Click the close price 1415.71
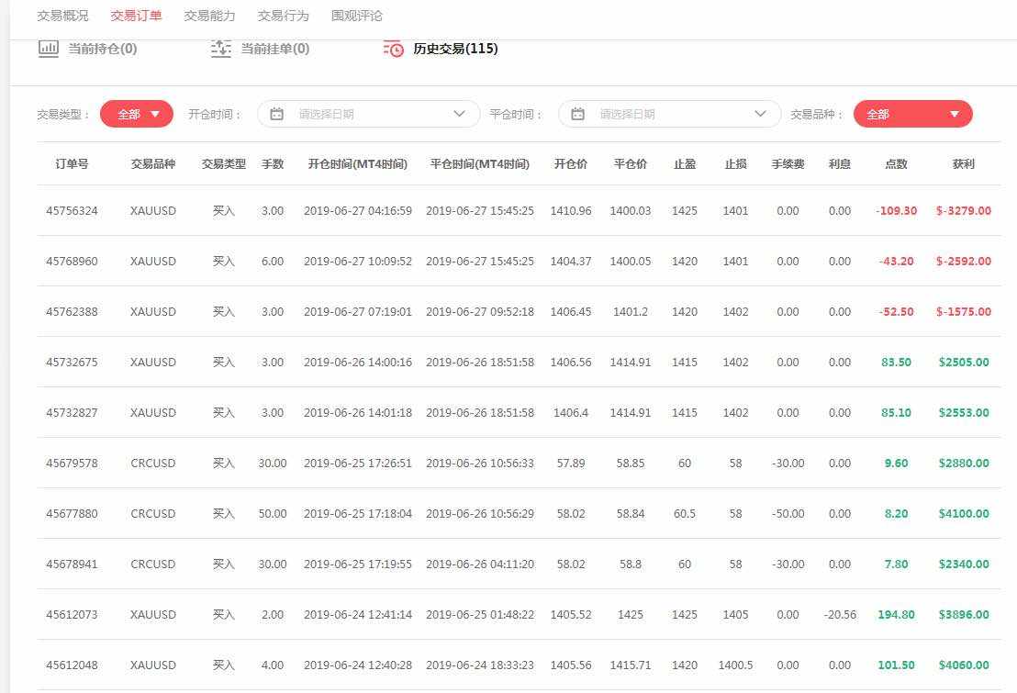 [631, 665]
